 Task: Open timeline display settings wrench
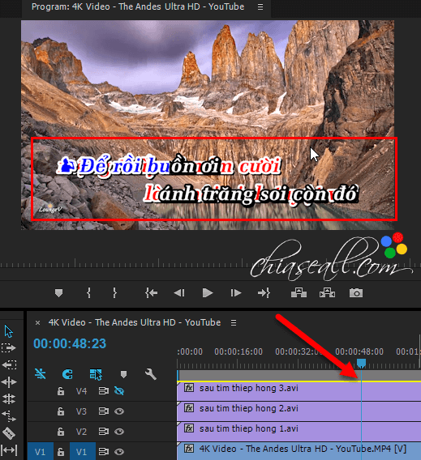tap(150, 374)
